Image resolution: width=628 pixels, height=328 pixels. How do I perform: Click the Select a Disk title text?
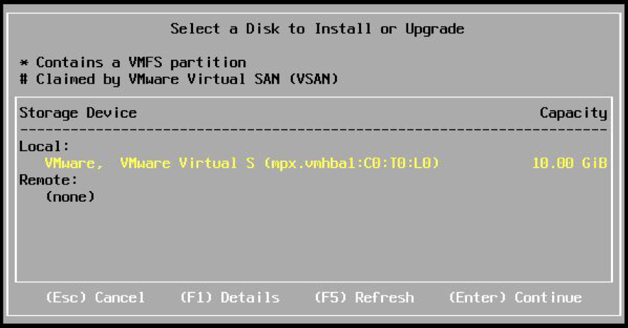pos(316,29)
